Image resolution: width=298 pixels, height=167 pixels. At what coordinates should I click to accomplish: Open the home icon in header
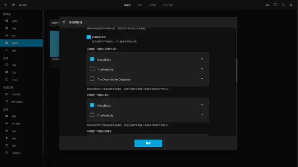[x=13, y=5]
